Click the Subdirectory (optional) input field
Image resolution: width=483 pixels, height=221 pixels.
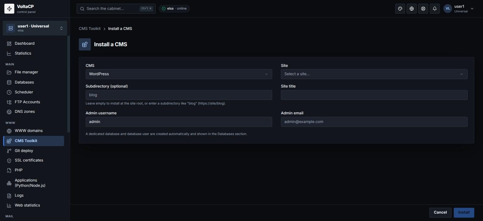pyautogui.click(x=179, y=95)
